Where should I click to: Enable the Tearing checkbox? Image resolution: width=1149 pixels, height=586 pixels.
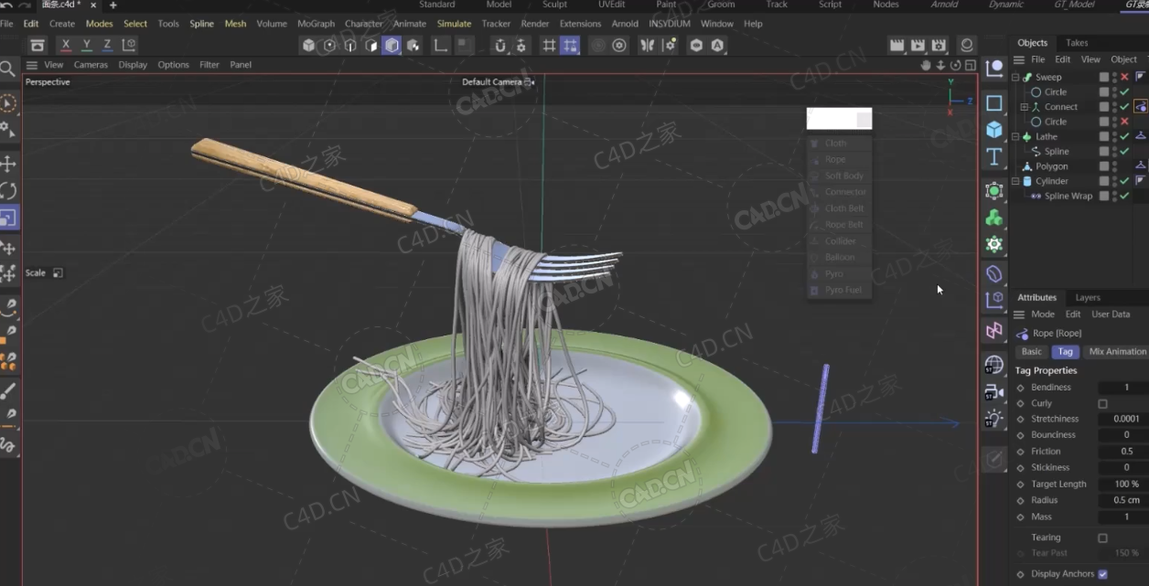point(1102,537)
